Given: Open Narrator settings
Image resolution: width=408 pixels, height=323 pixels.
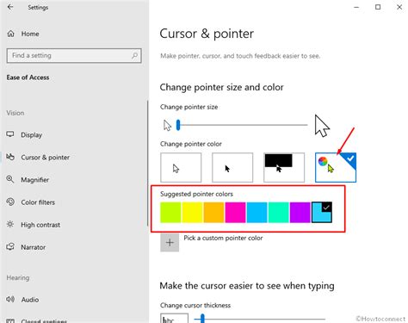Looking at the screenshot, I should 33,247.
